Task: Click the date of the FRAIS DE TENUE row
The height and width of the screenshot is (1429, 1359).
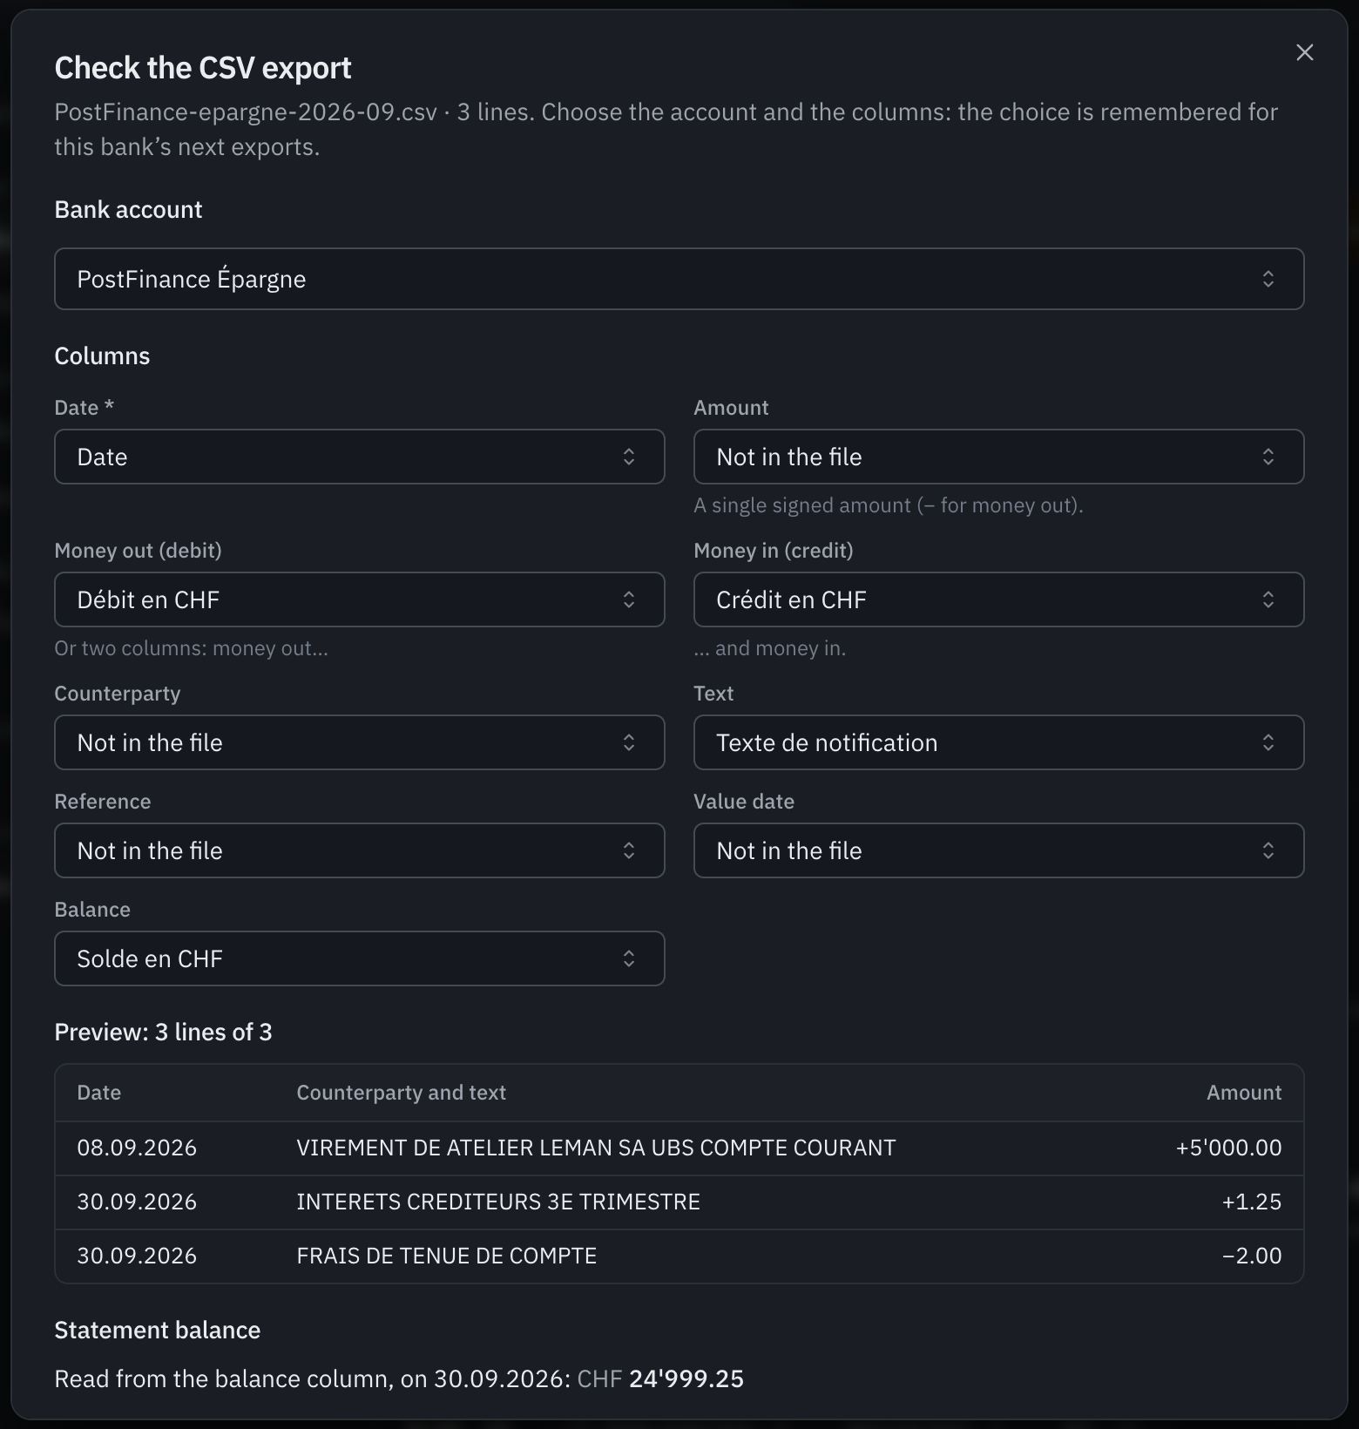Action: 137,1256
